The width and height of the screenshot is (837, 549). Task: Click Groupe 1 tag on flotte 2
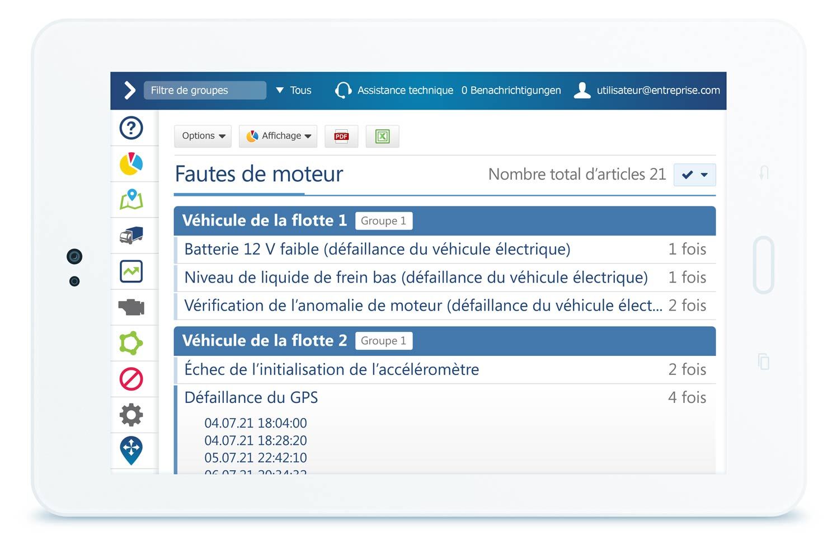384,341
